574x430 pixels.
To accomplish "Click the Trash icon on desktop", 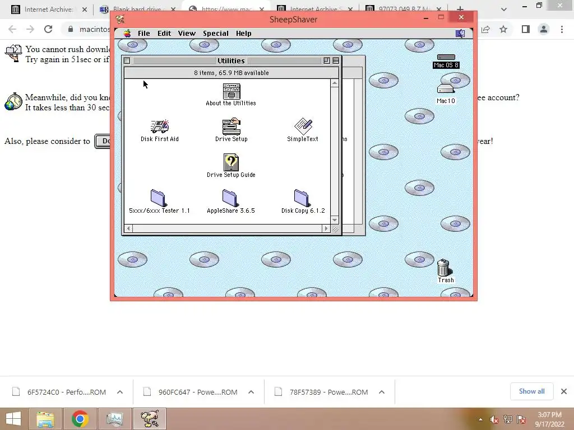I will [x=444, y=268].
